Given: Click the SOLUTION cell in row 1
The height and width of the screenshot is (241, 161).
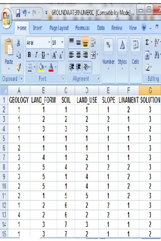Looking at the screenshot, I should coord(150,100).
